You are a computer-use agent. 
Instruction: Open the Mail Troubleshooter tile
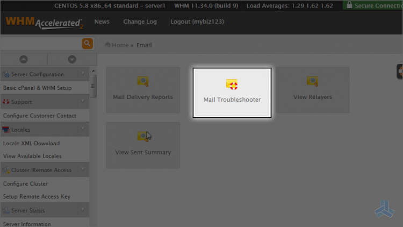point(232,93)
